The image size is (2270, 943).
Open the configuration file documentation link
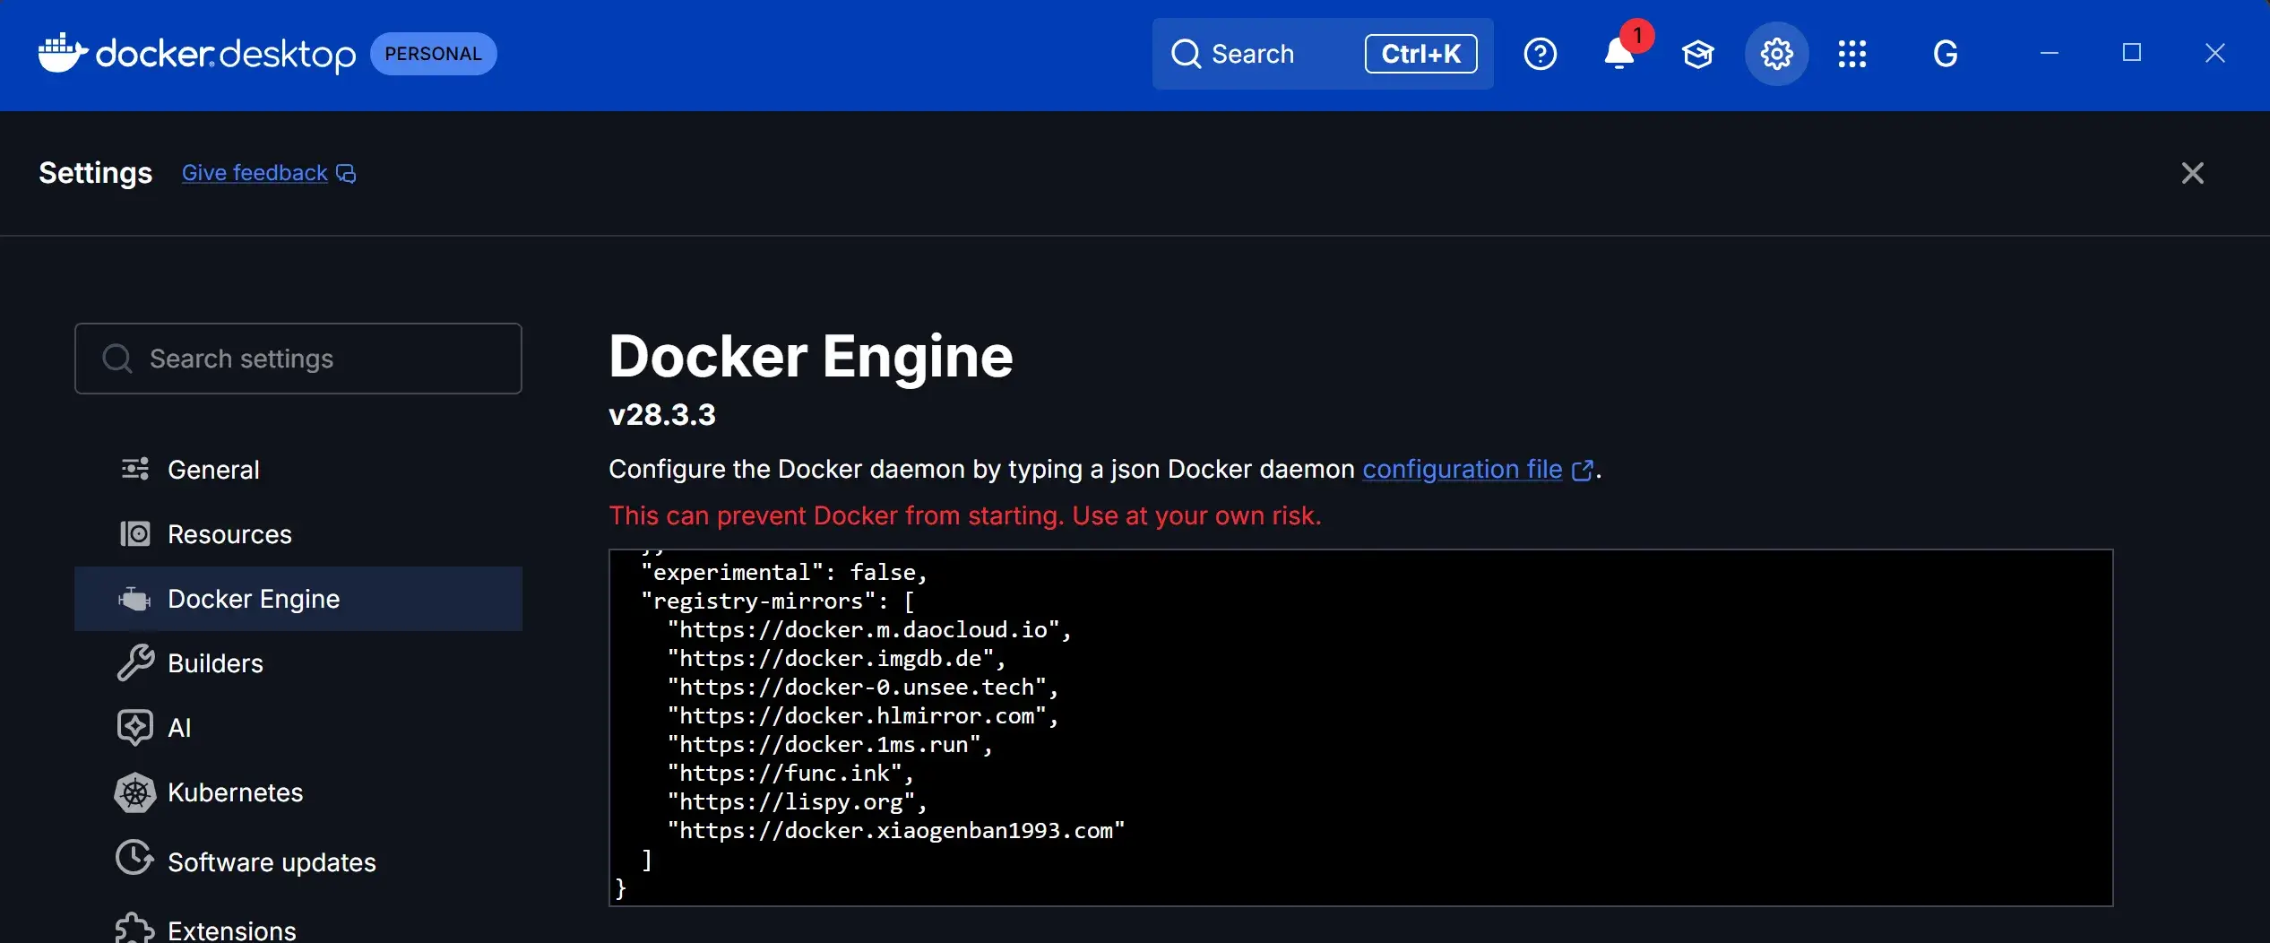point(1462,469)
